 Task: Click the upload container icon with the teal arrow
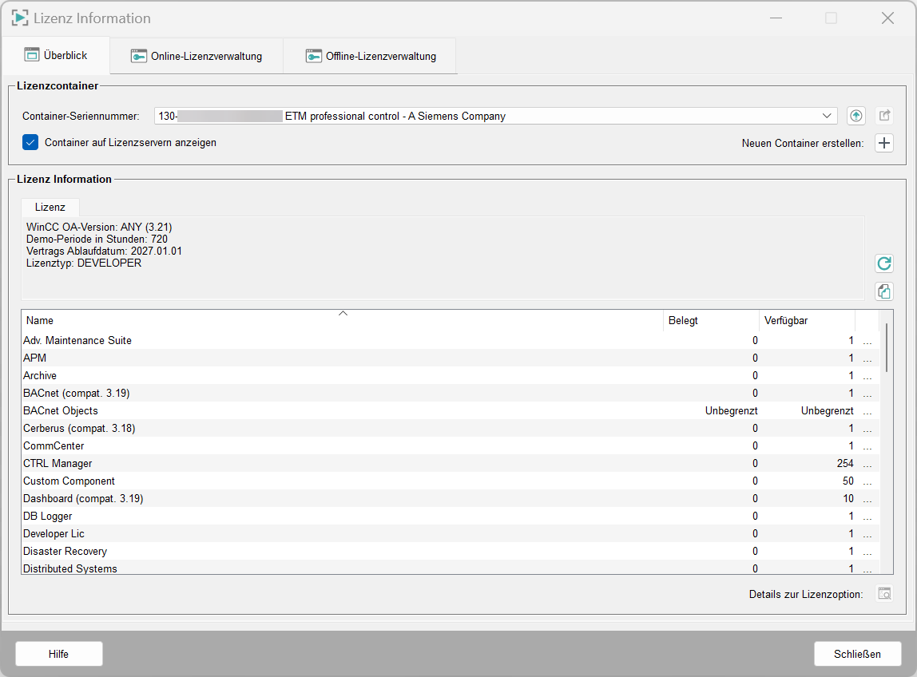pyautogui.click(x=856, y=116)
